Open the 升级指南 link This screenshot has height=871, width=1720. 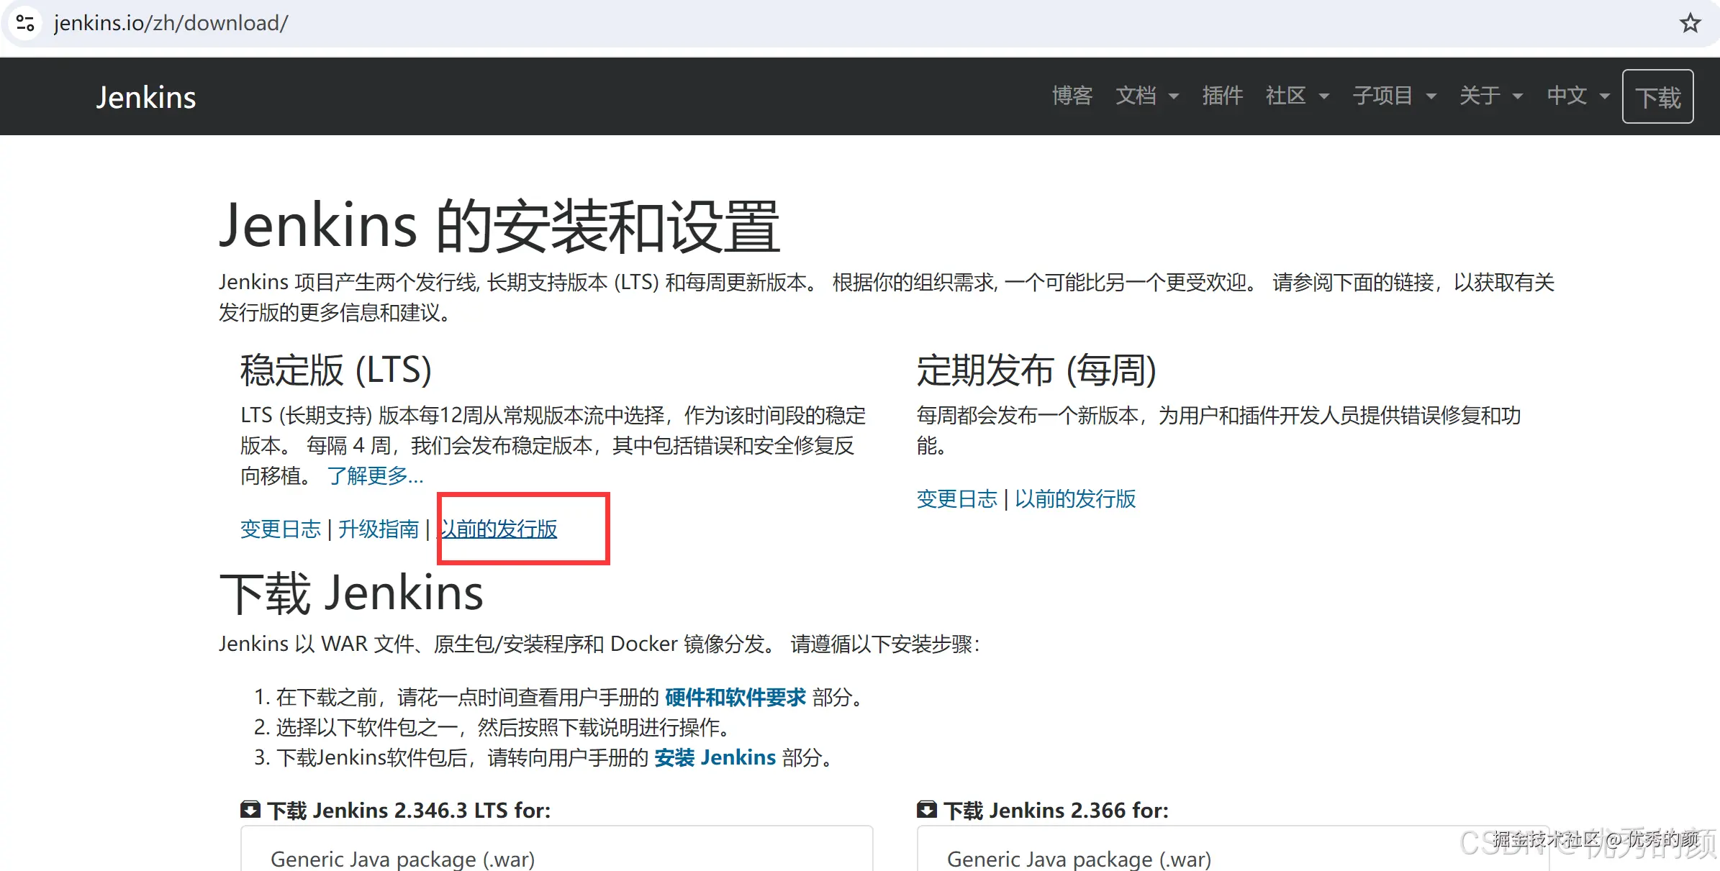[x=379, y=529]
